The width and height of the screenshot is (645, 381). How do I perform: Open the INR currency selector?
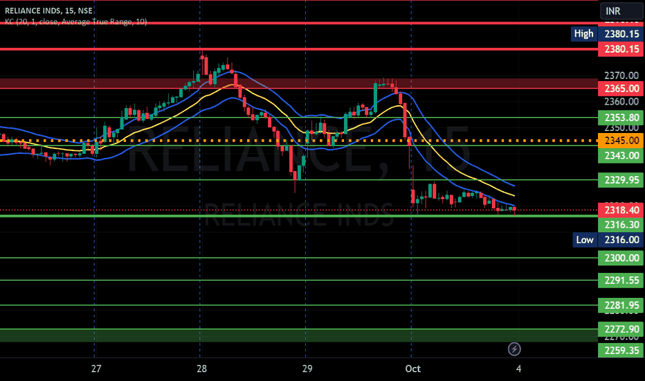click(621, 10)
